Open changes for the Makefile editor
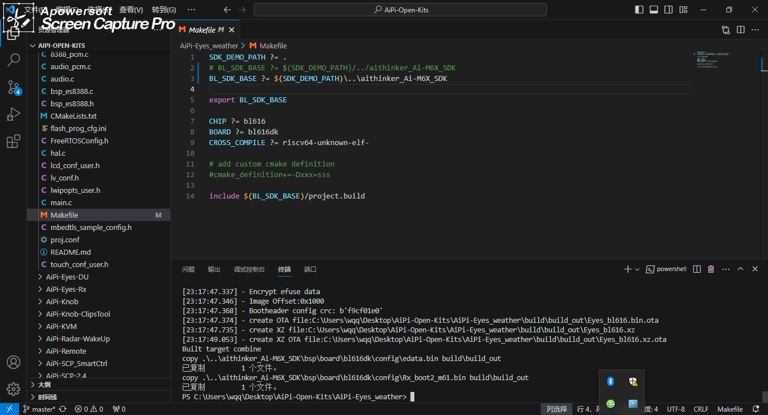Viewport: 768px width, 415px height. point(726,30)
